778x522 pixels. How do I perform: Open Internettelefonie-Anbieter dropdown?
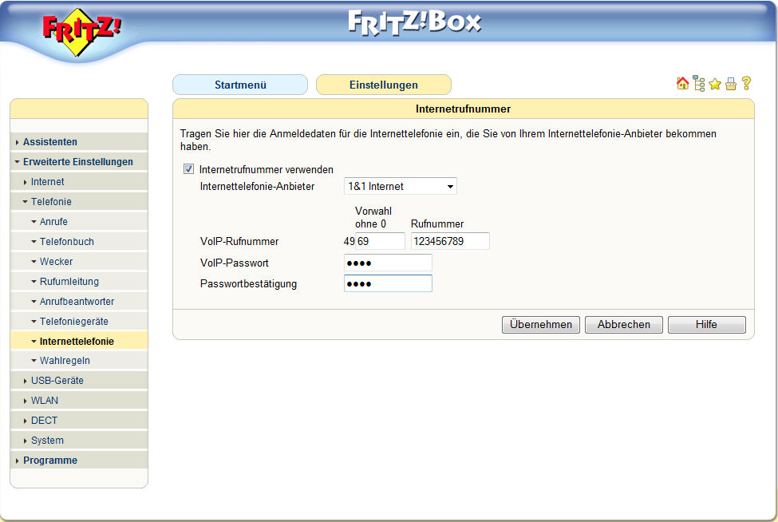(400, 187)
